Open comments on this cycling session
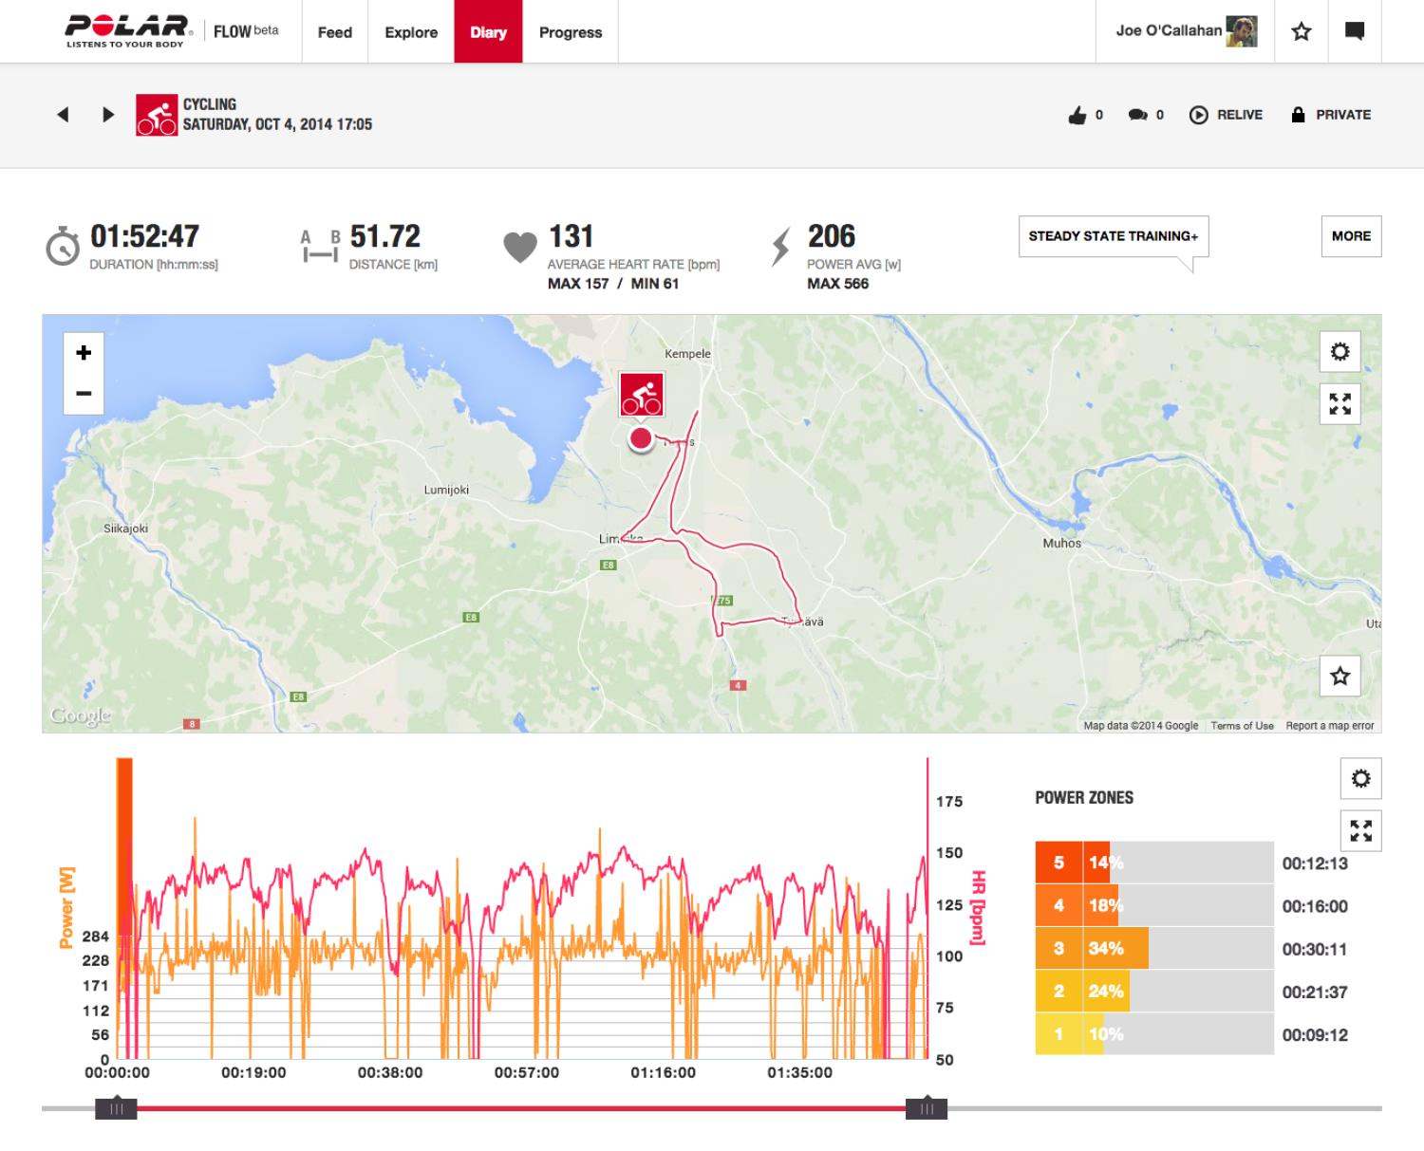This screenshot has width=1424, height=1151. [x=1137, y=116]
